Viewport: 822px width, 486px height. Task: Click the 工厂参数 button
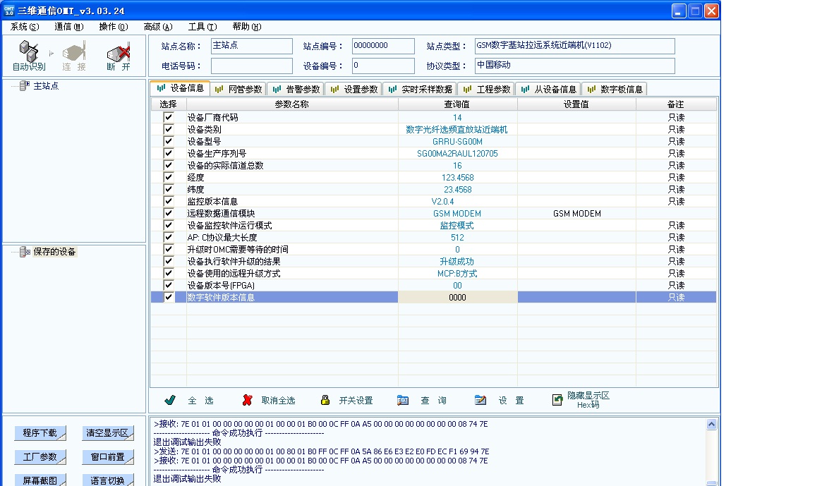coord(40,457)
